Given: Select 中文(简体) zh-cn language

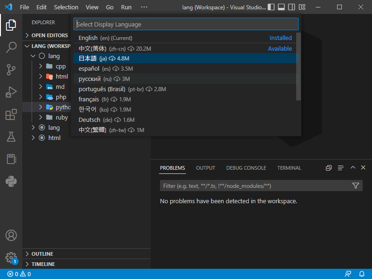Looking at the screenshot, I should (x=186, y=49).
